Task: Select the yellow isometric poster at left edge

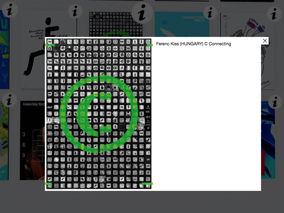Action: [x=4, y=140]
